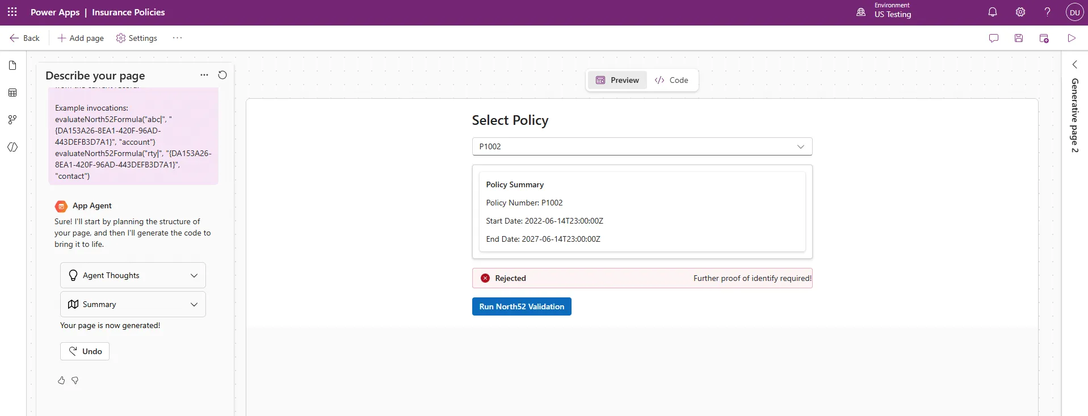Open the toolbar overflow ellipsis menu
The width and height of the screenshot is (1088, 416).
[178, 38]
